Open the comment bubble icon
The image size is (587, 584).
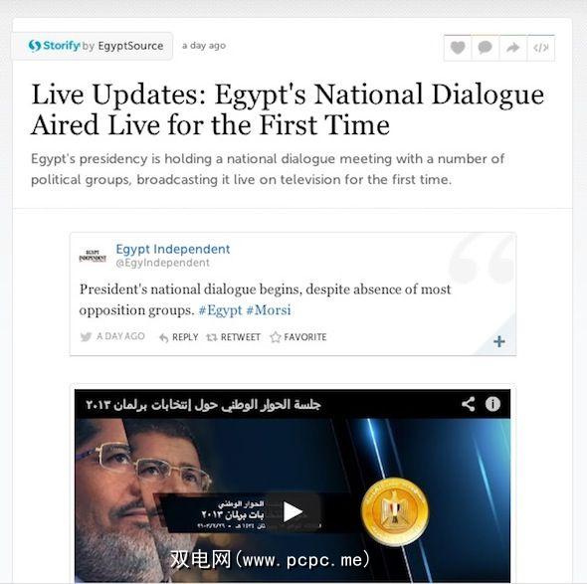(x=486, y=48)
